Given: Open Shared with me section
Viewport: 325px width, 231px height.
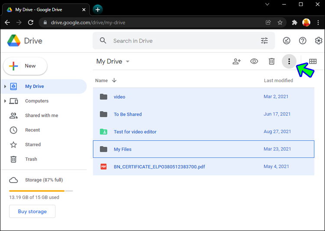Looking at the screenshot, I should pos(41,115).
